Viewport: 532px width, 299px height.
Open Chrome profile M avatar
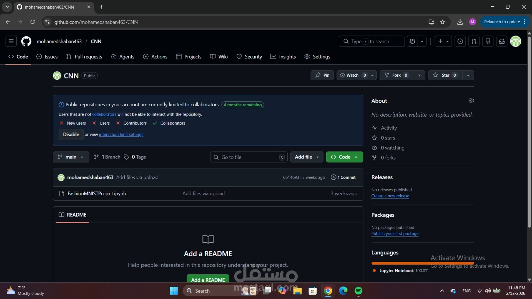tap(472, 22)
